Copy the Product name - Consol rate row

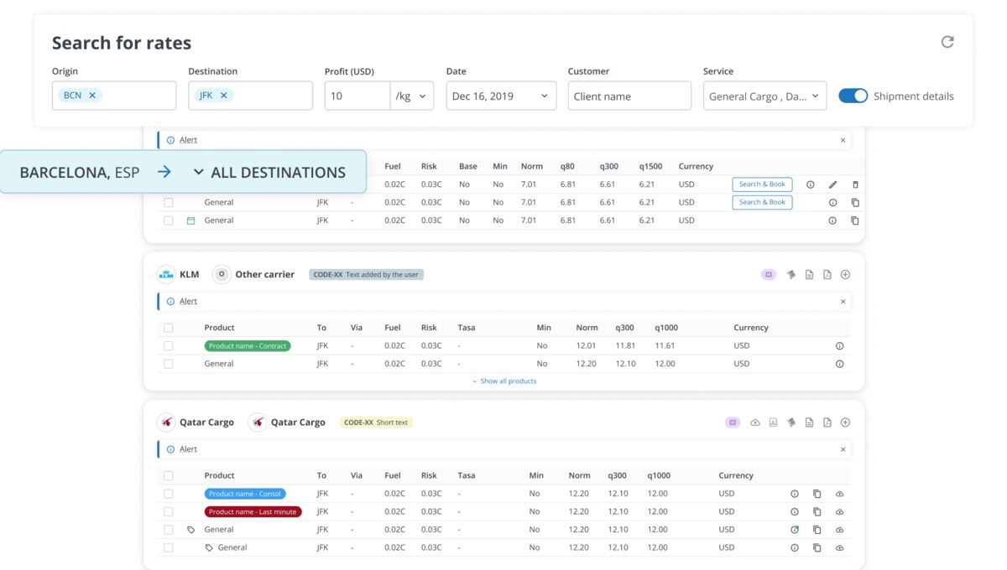pos(817,494)
